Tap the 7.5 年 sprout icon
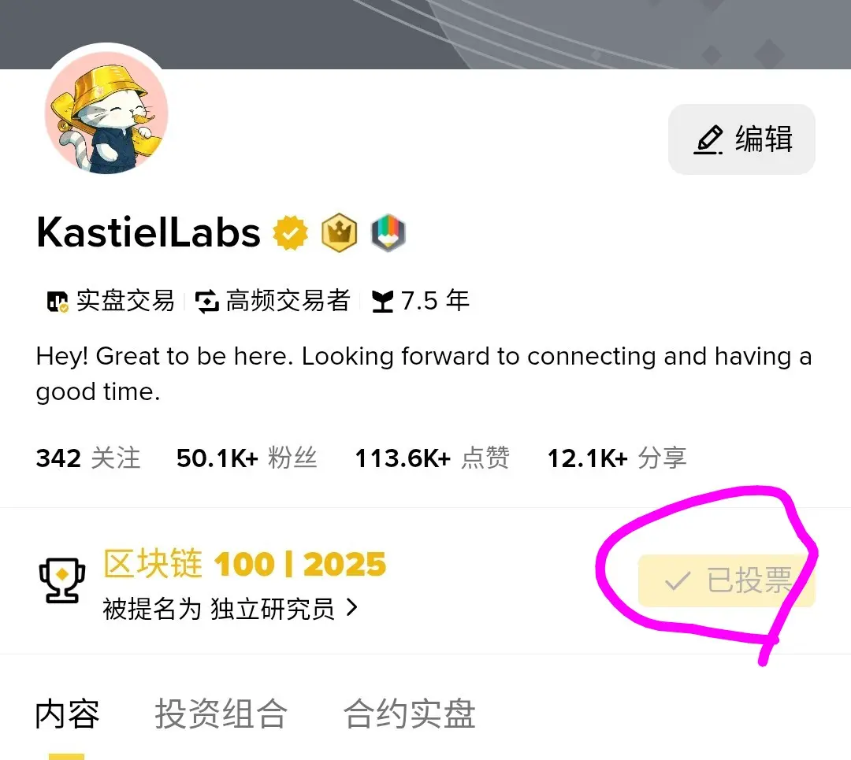Viewport: 851px width, 760px height. point(383,302)
